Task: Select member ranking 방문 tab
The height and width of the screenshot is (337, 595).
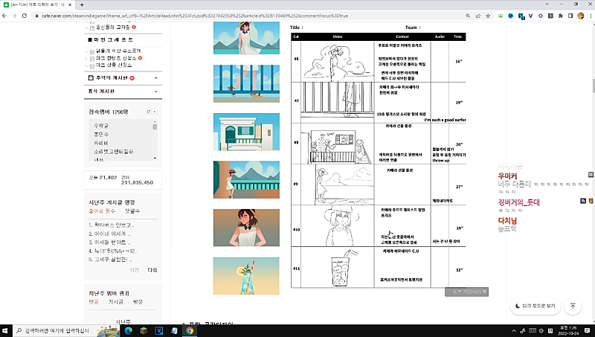Action: coord(138,302)
